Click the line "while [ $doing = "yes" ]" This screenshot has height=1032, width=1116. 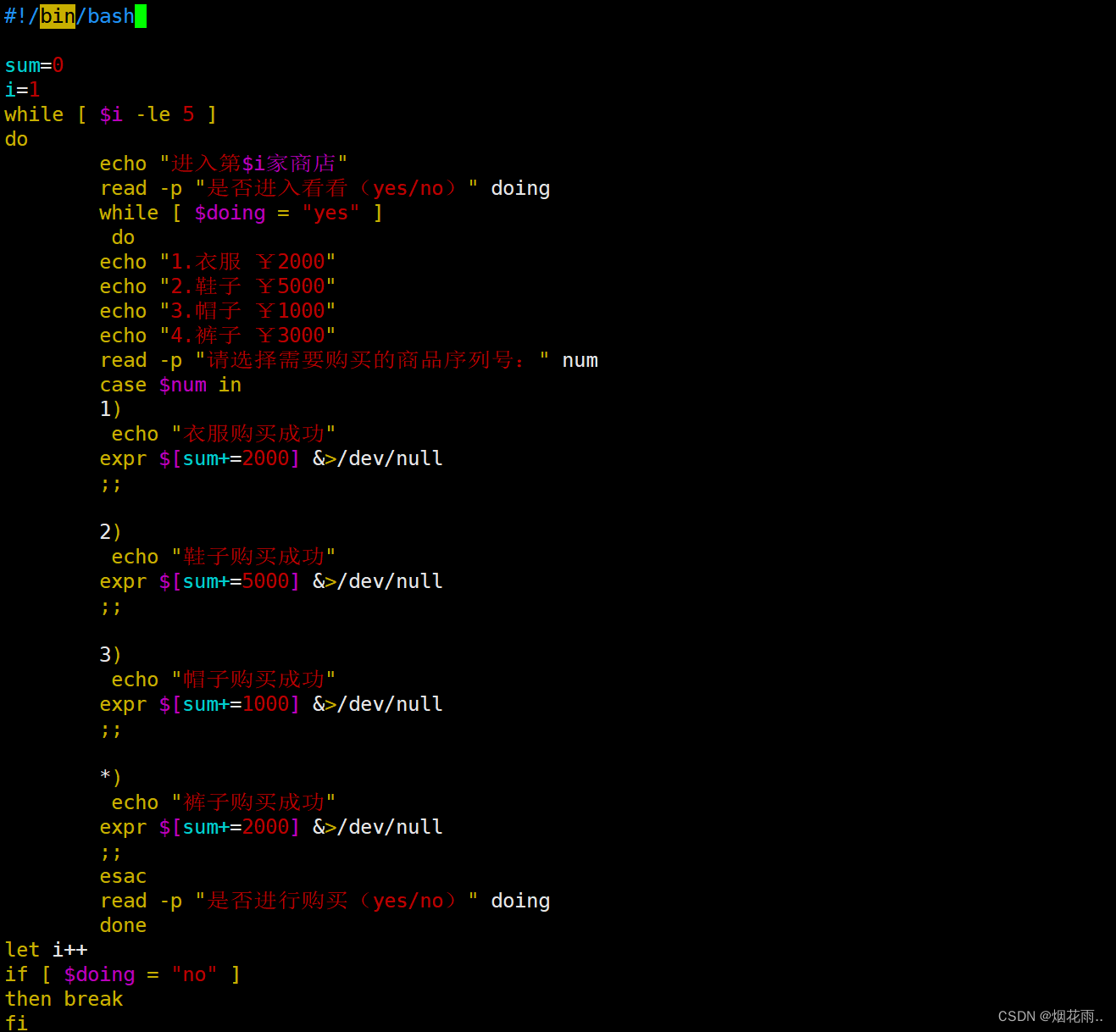(x=242, y=213)
